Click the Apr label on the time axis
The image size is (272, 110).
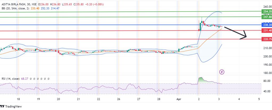[178, 99]
